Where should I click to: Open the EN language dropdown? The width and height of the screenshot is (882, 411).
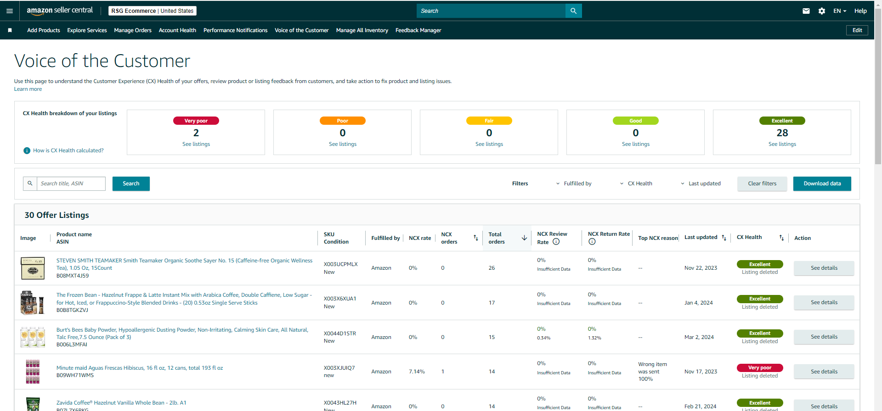(x=840, y=11)
